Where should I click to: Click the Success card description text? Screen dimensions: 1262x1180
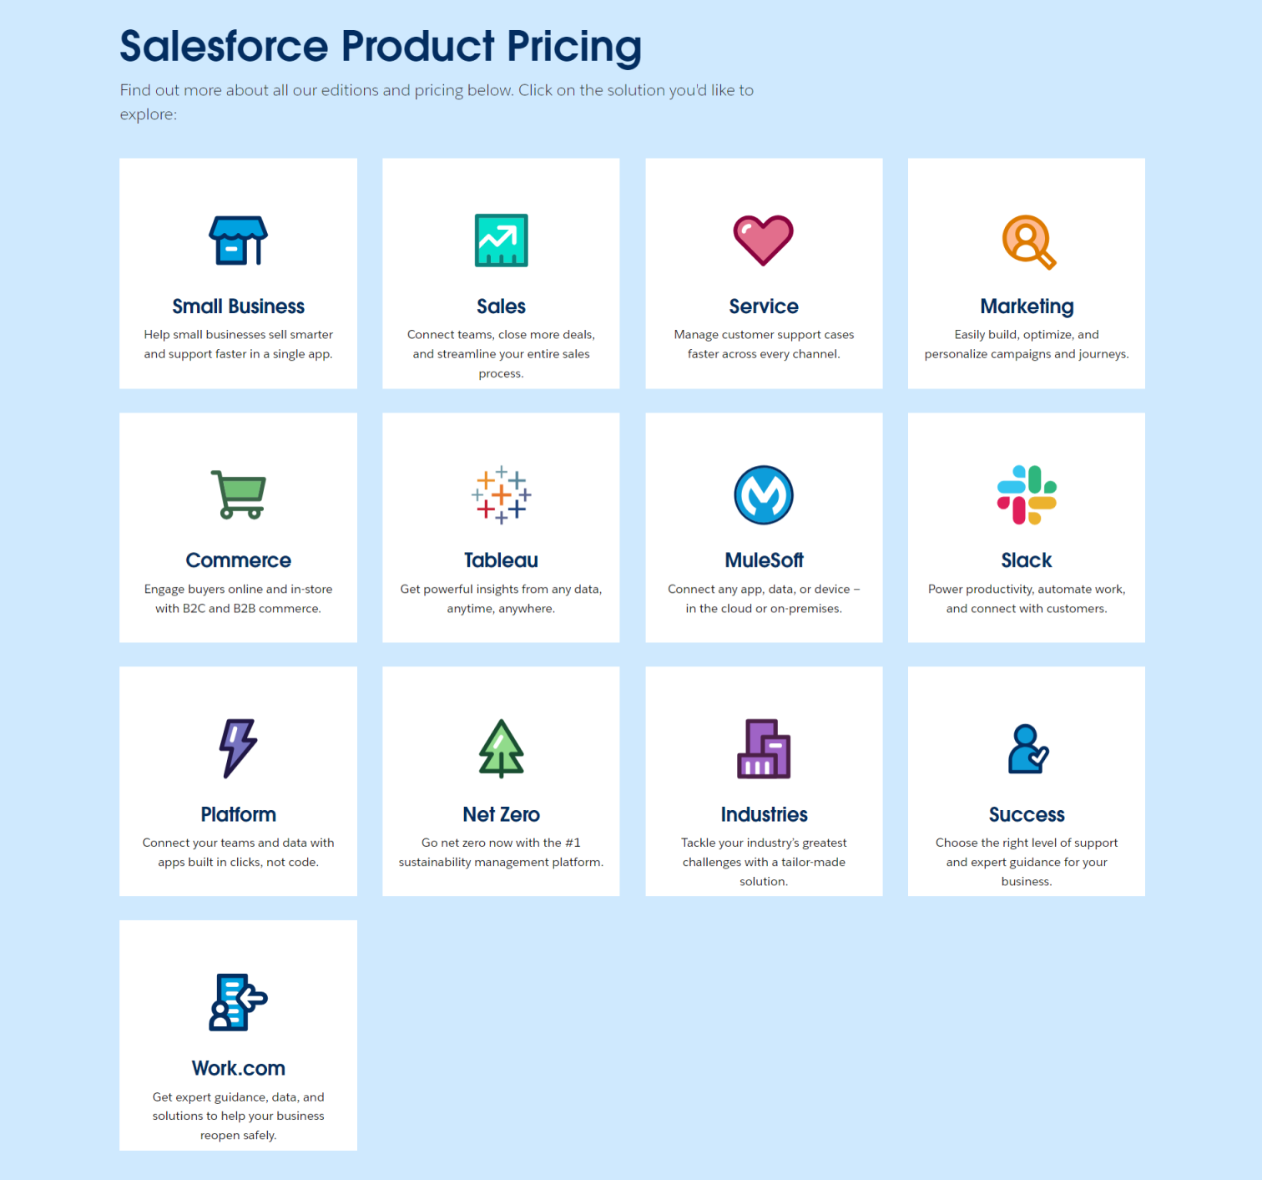1027,862
